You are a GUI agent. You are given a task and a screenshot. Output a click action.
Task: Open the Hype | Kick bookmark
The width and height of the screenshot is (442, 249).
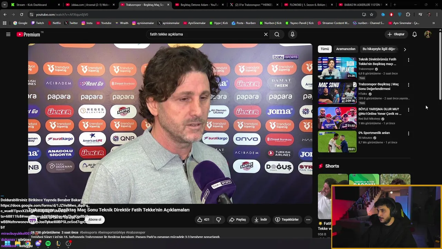(x=218, y=23)
